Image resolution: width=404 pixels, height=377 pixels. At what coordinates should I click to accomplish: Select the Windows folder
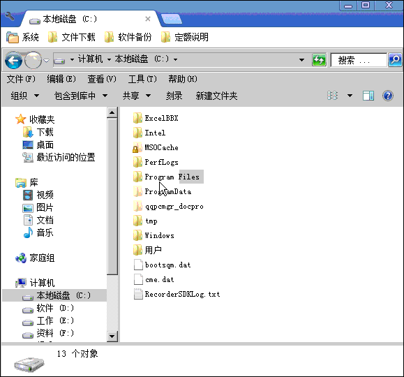tap(154, 235)
